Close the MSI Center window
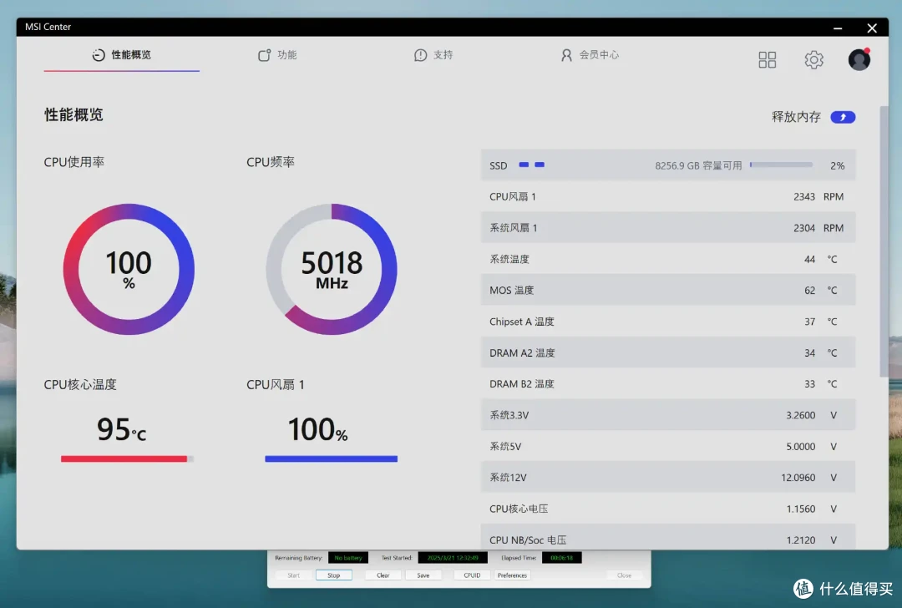Image resolution: width=902 pixels, height=608 pixels. (x=872, y=28)
